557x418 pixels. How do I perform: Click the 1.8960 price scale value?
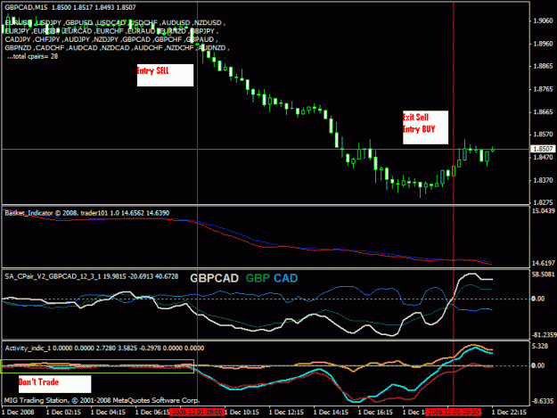coord(543,44)
